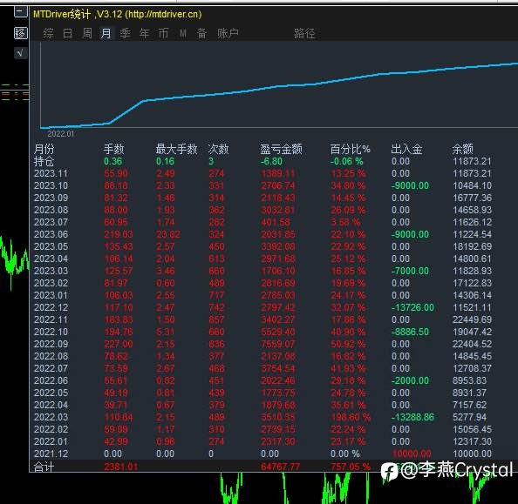
Task: Click the 2022.01 marker on chart axis
Action: point(60,134)
